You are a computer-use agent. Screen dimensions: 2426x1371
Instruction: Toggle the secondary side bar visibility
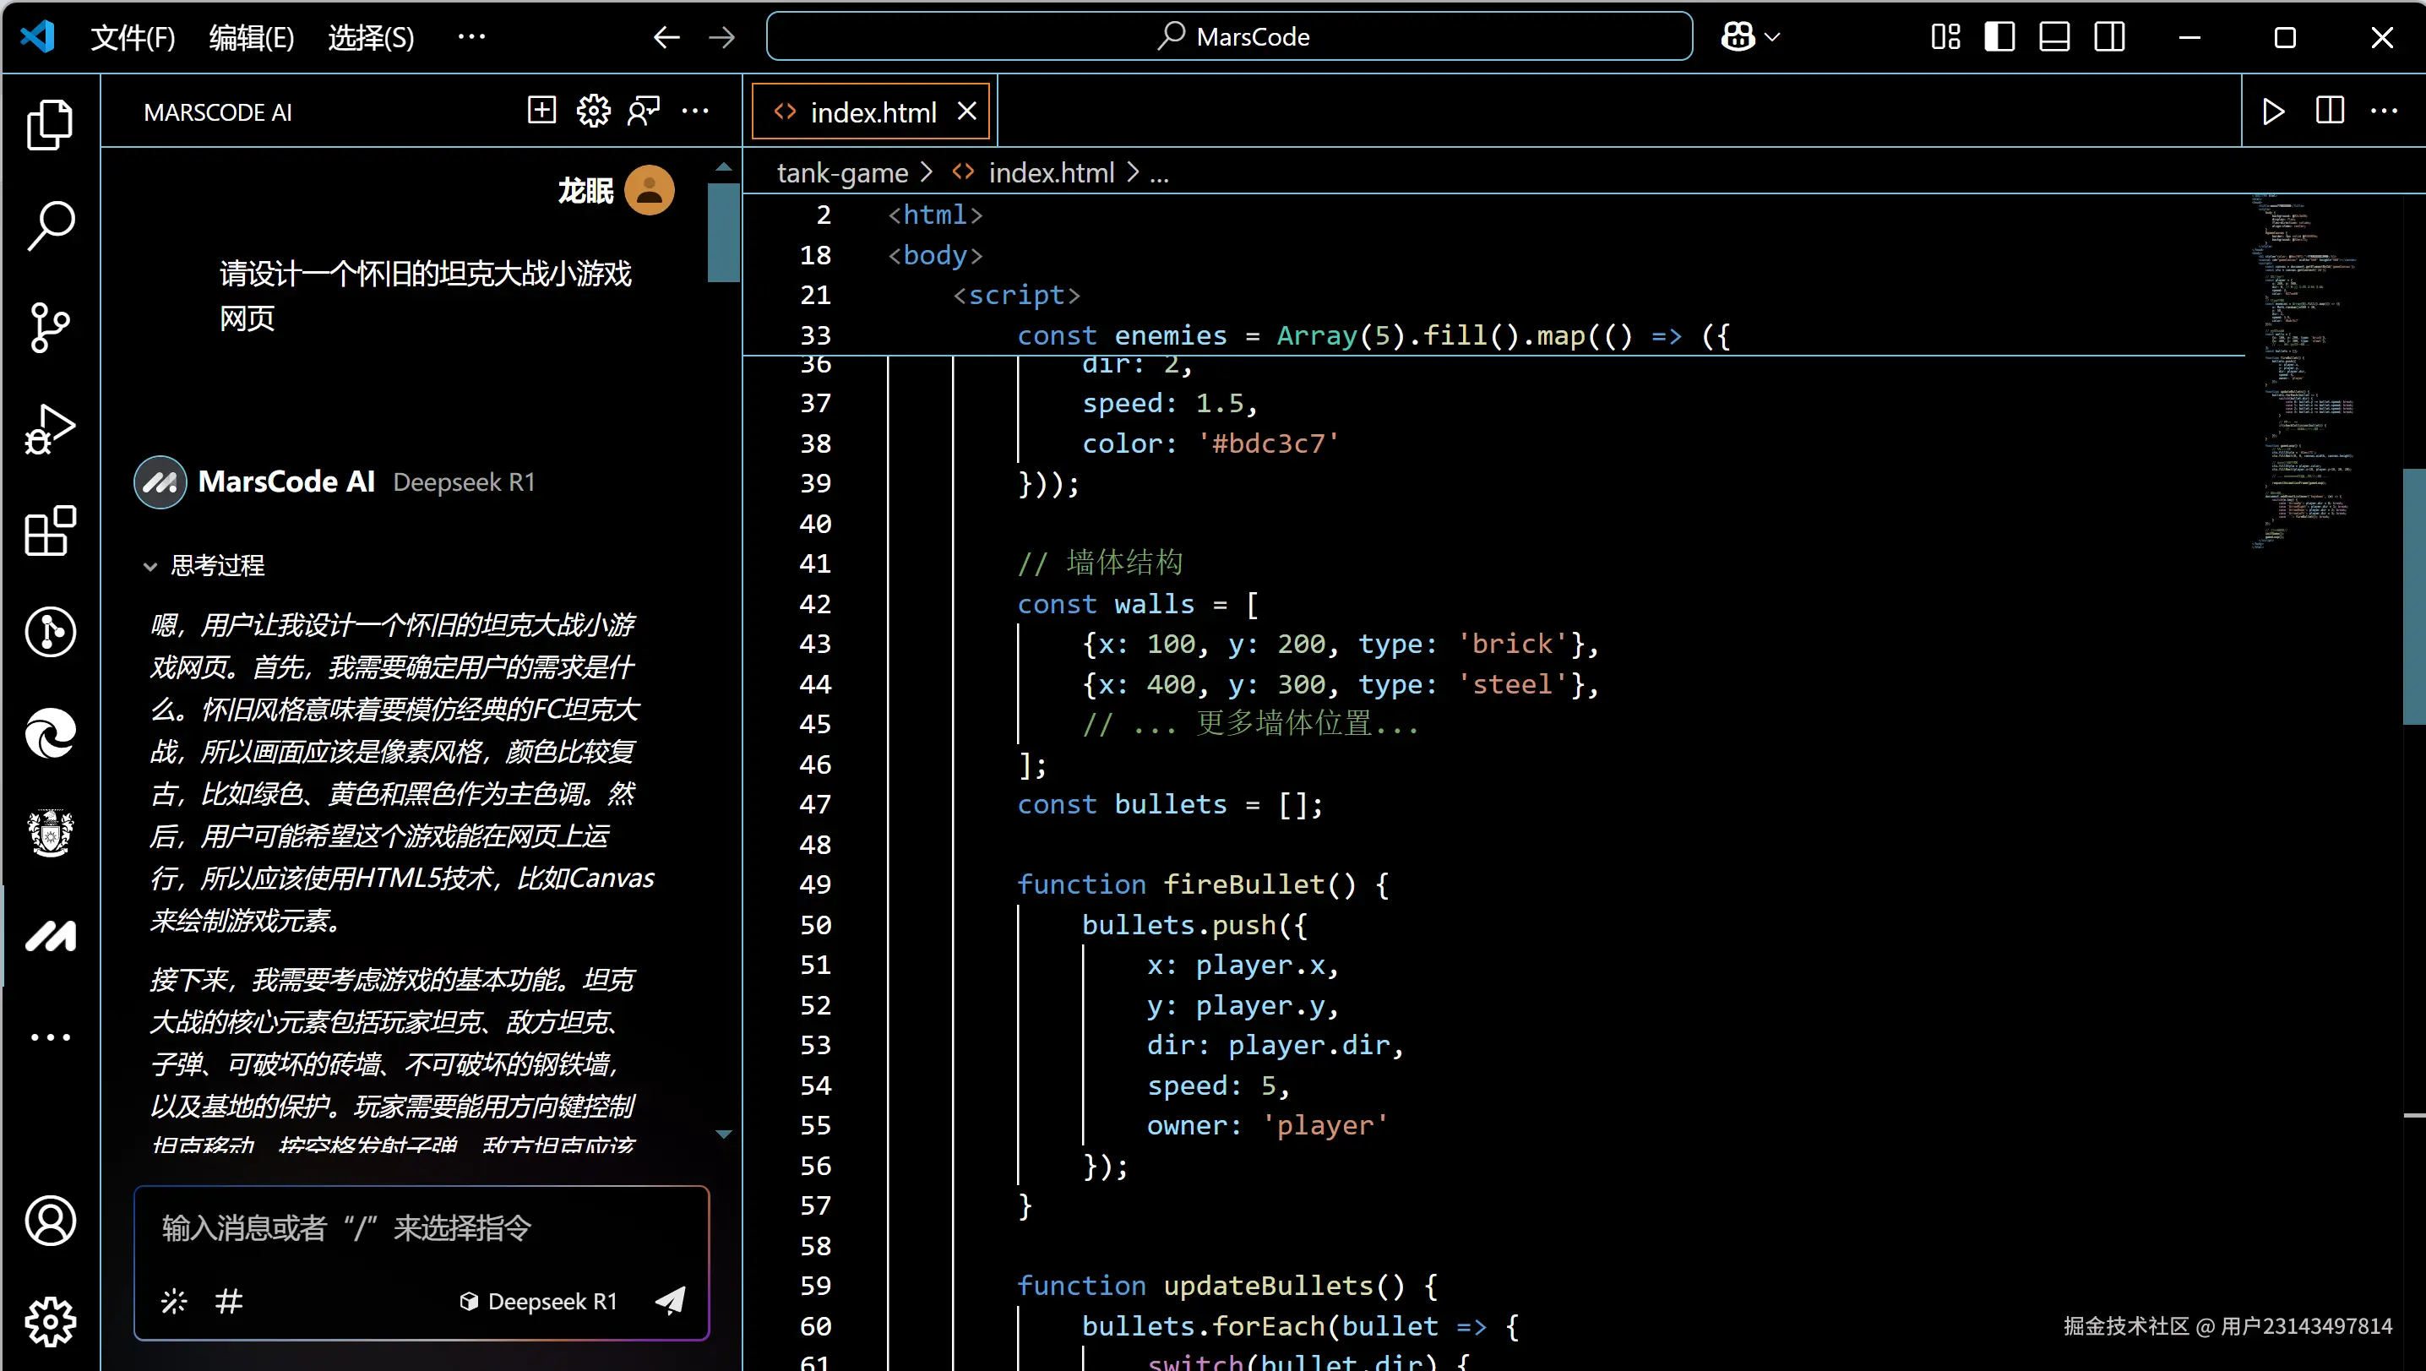2109,36
